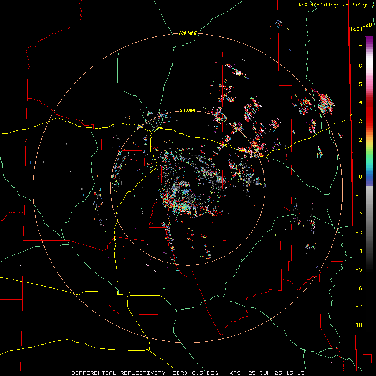Screen dimensions: 376x376
Task: Click the -6 value on the scale
Action: coord(359,288)
